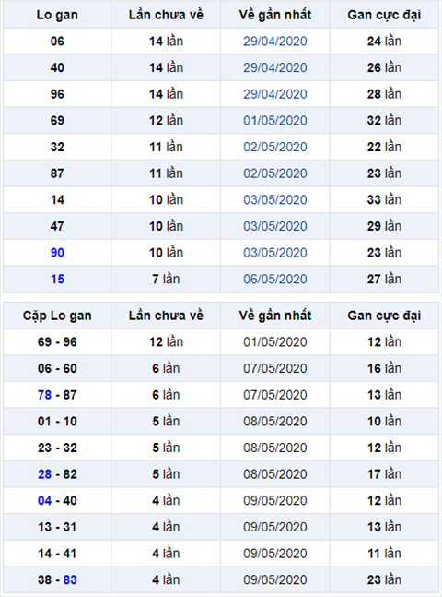442x597 pixels.
Task: Open date link 06/05/2020 in row 15
Action: coord(275,279)
